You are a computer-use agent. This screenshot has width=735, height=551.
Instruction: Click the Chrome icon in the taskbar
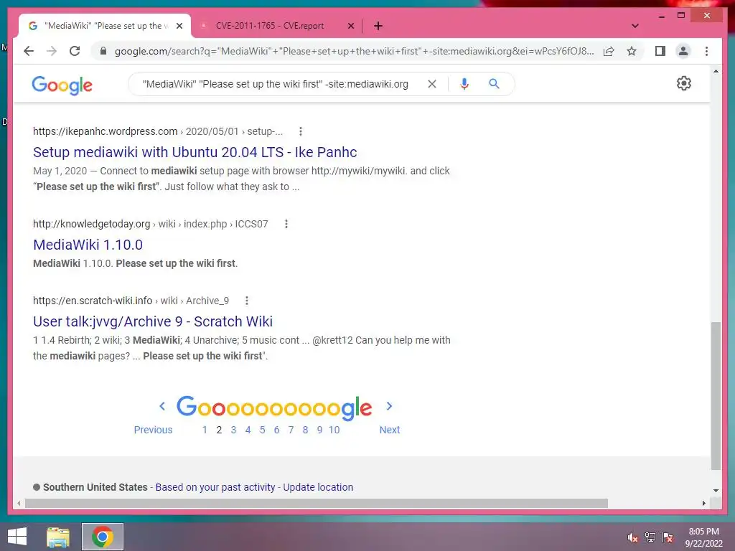(x=102, y=537)
